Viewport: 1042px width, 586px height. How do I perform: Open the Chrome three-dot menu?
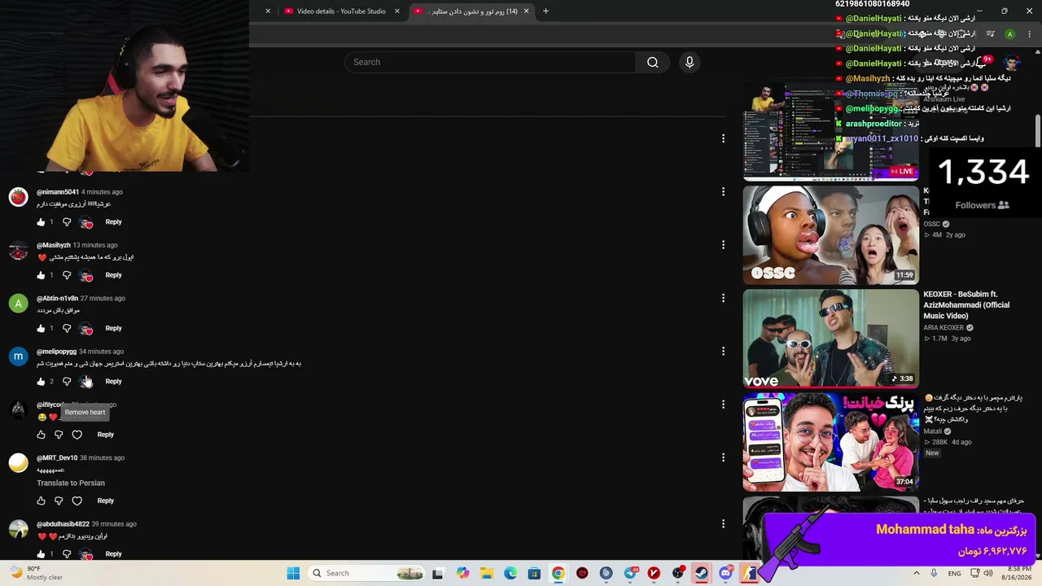(1030, 34)
